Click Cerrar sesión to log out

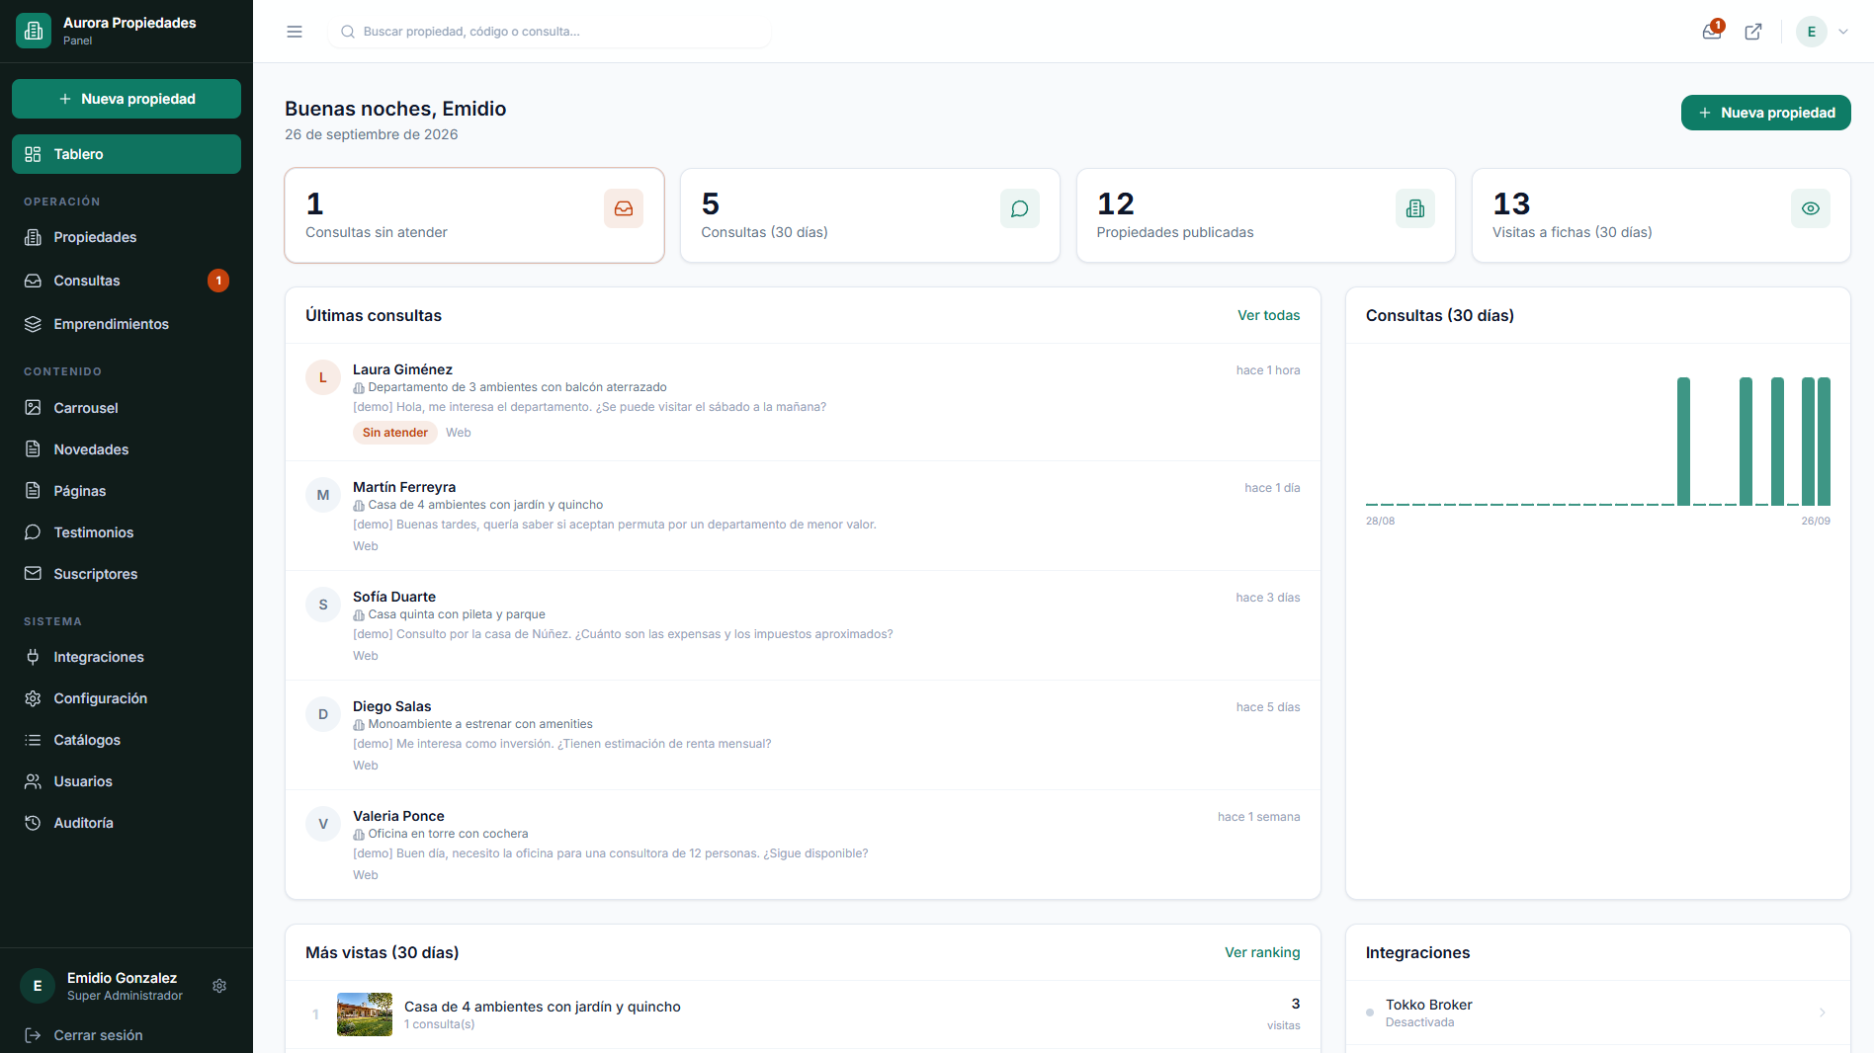[x=127, y=1035]
